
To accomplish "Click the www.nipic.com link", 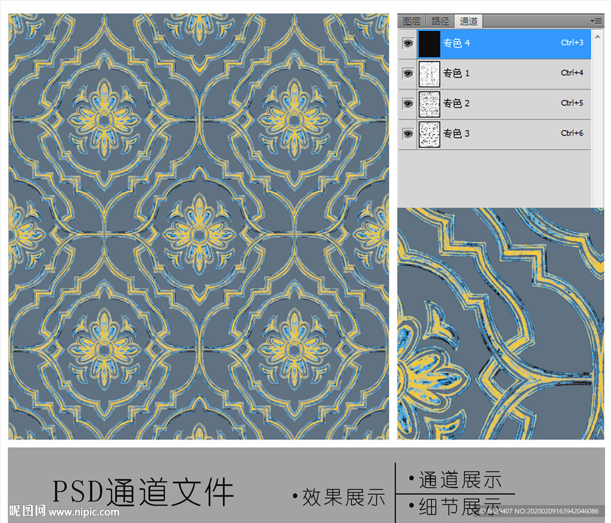I will [84, 512].
